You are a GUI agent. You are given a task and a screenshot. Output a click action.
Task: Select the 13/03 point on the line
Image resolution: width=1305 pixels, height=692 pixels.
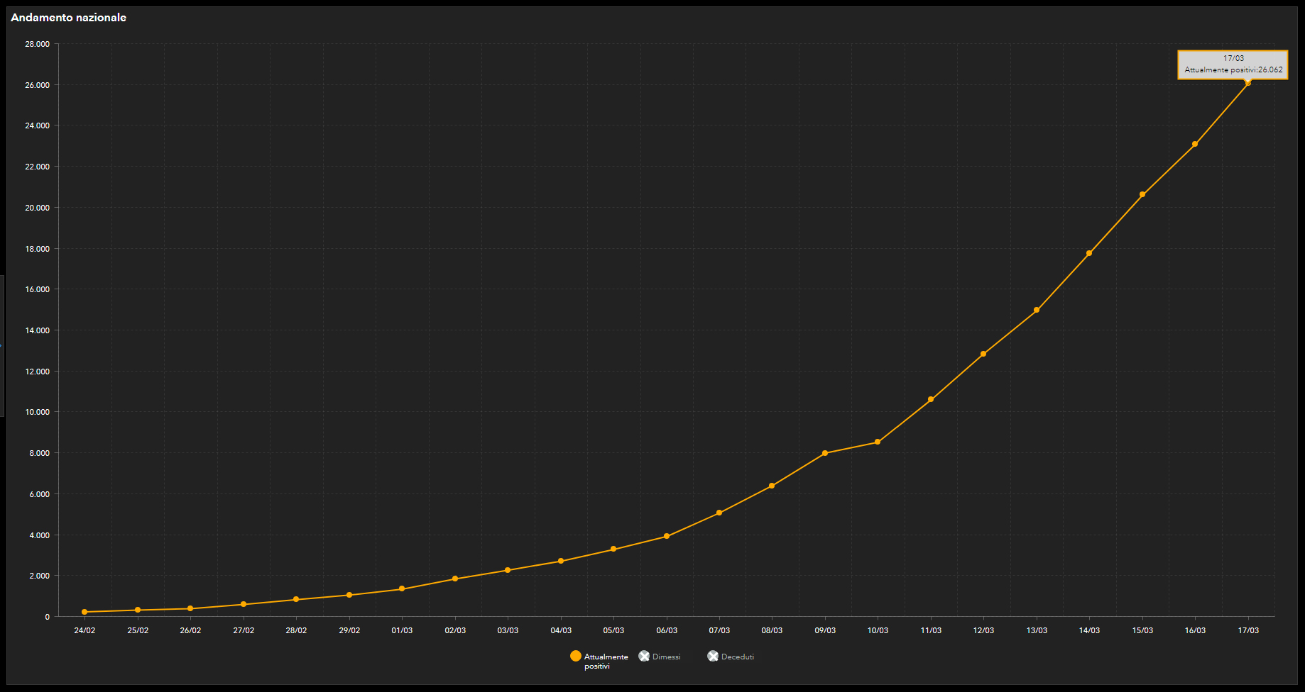[1037, 310]
